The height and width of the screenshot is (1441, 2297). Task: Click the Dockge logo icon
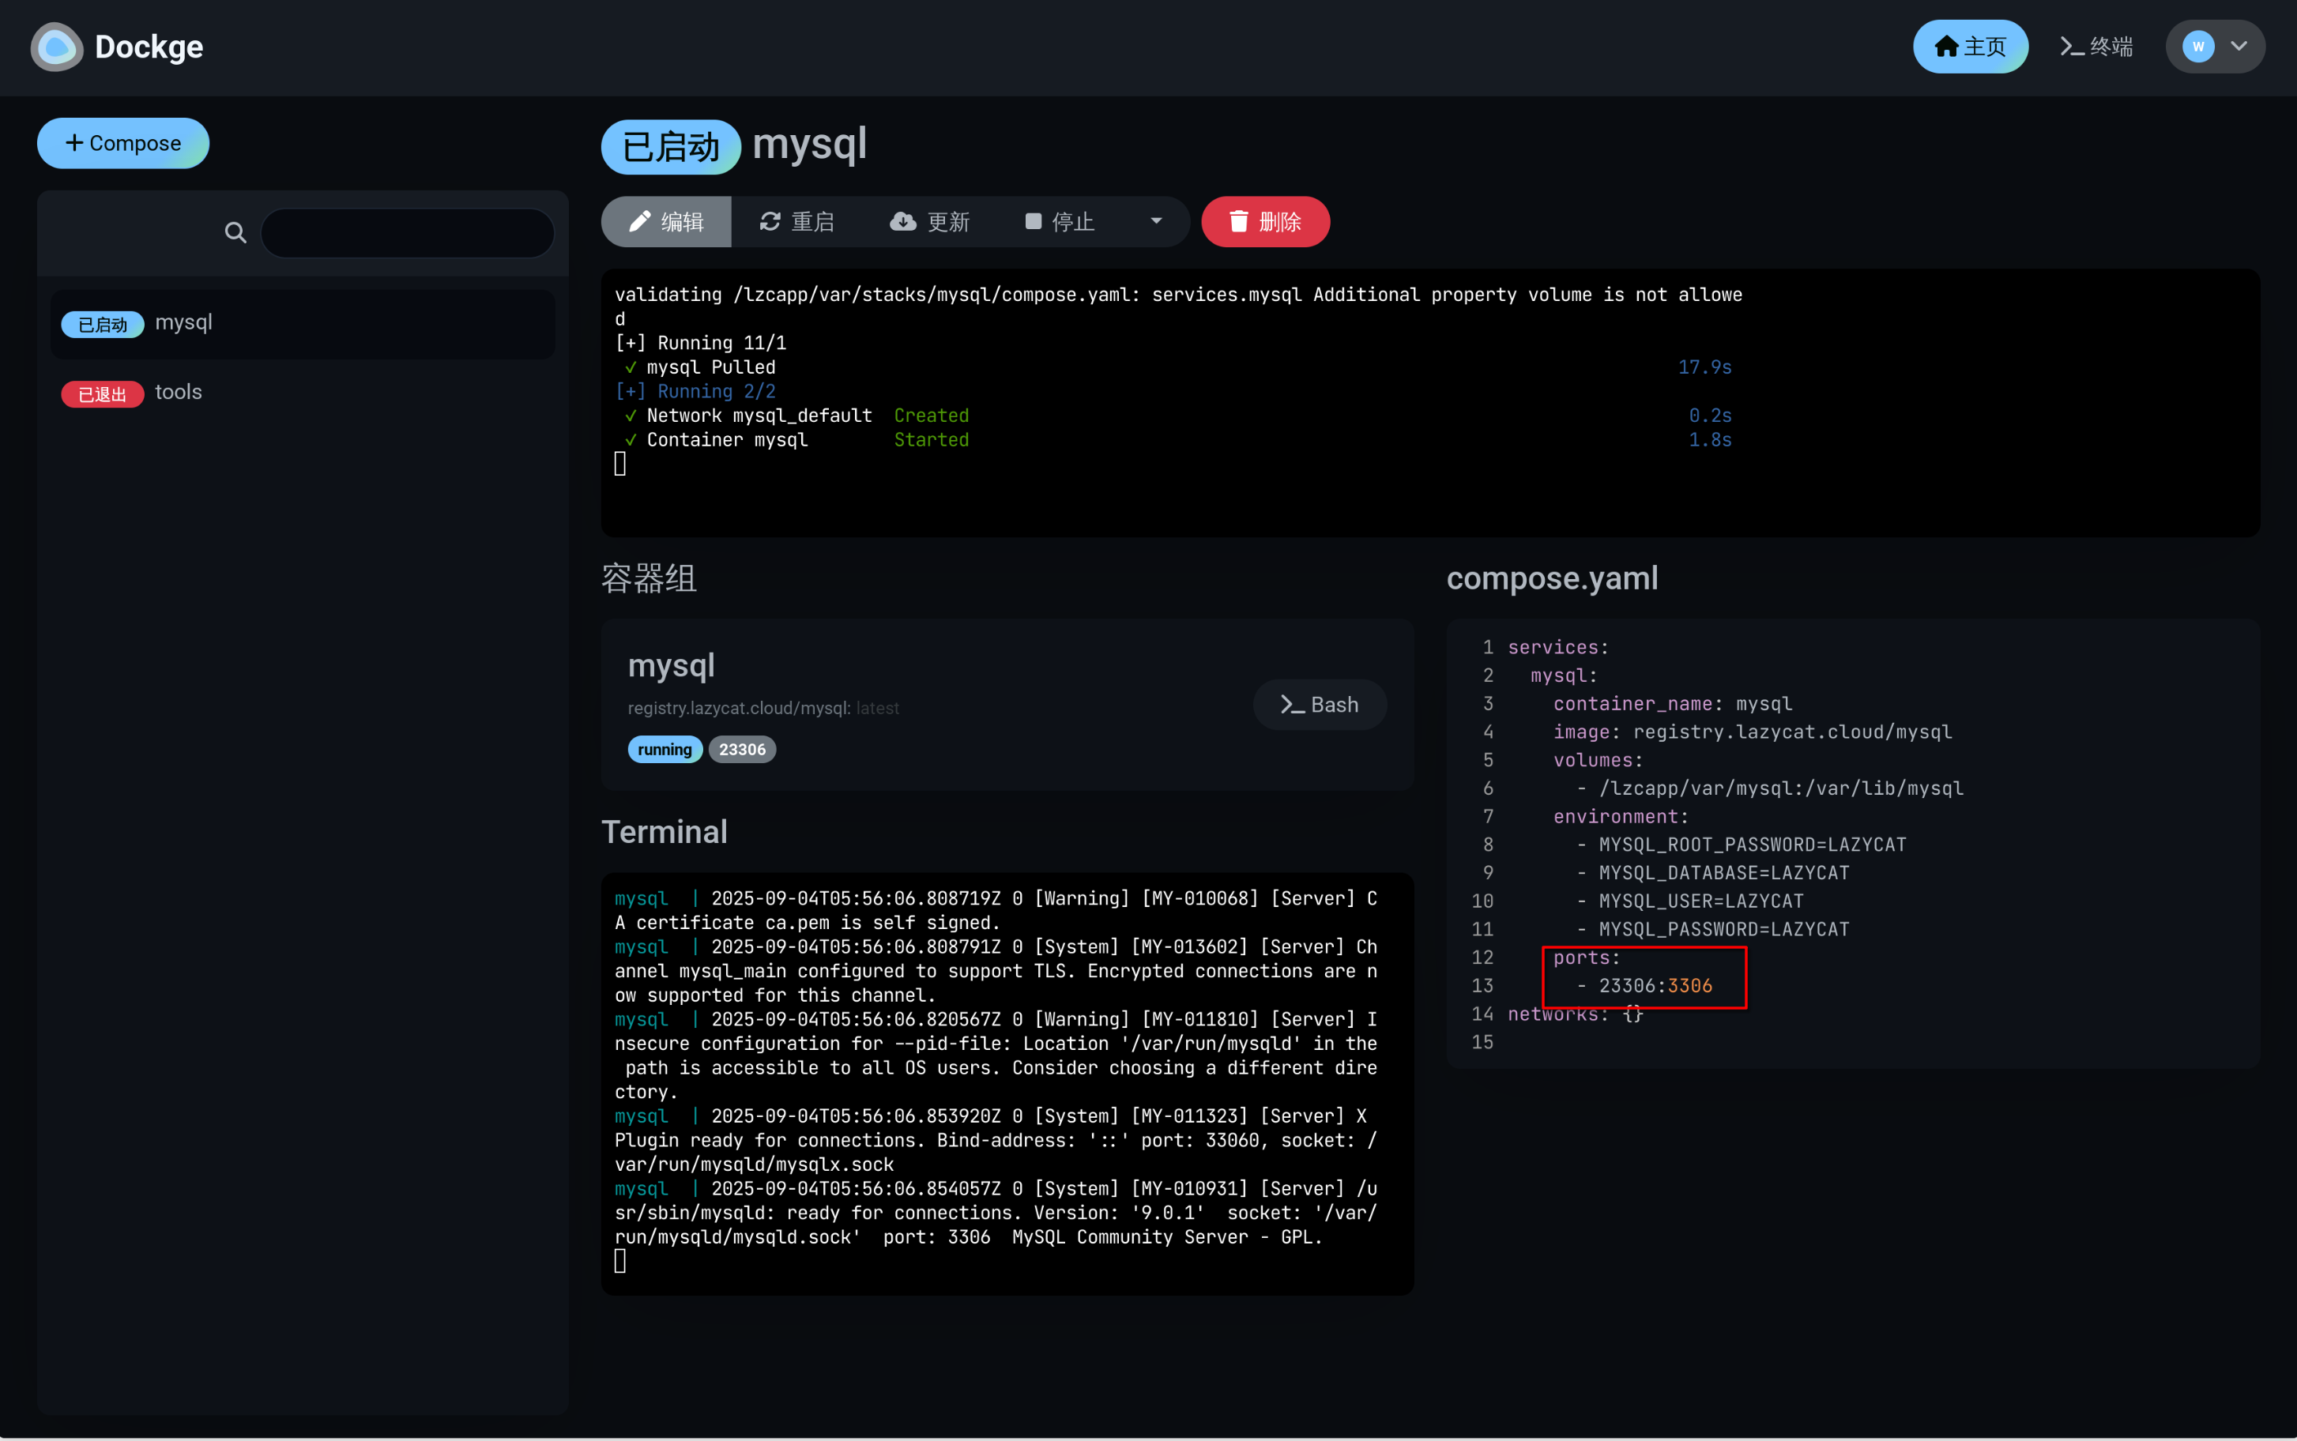56,47
